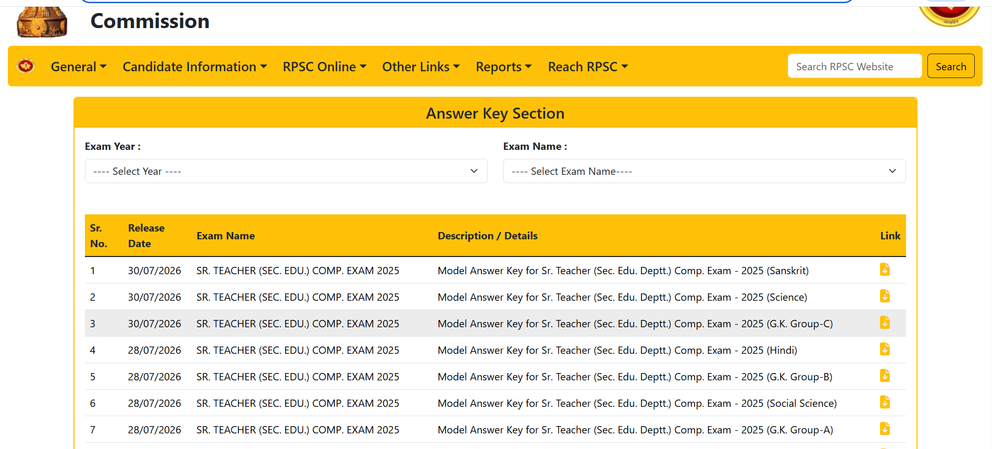Download the G.K. Group-C answer key
Screen dimensions: 992x449
(885, 323)
